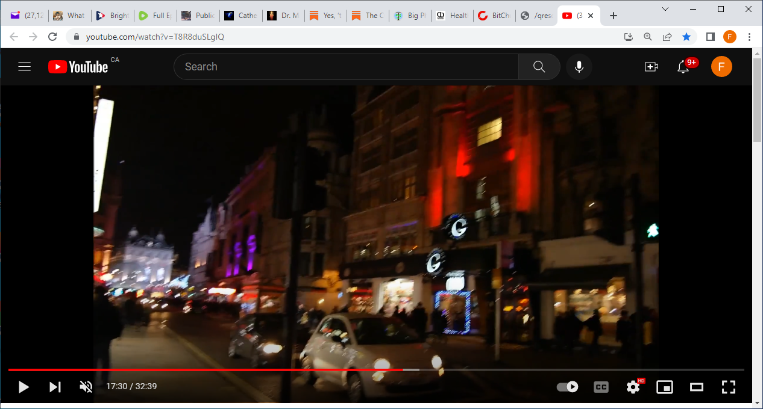Go forward in browser history
Viewport: 763px width, 409px height.
33,37
